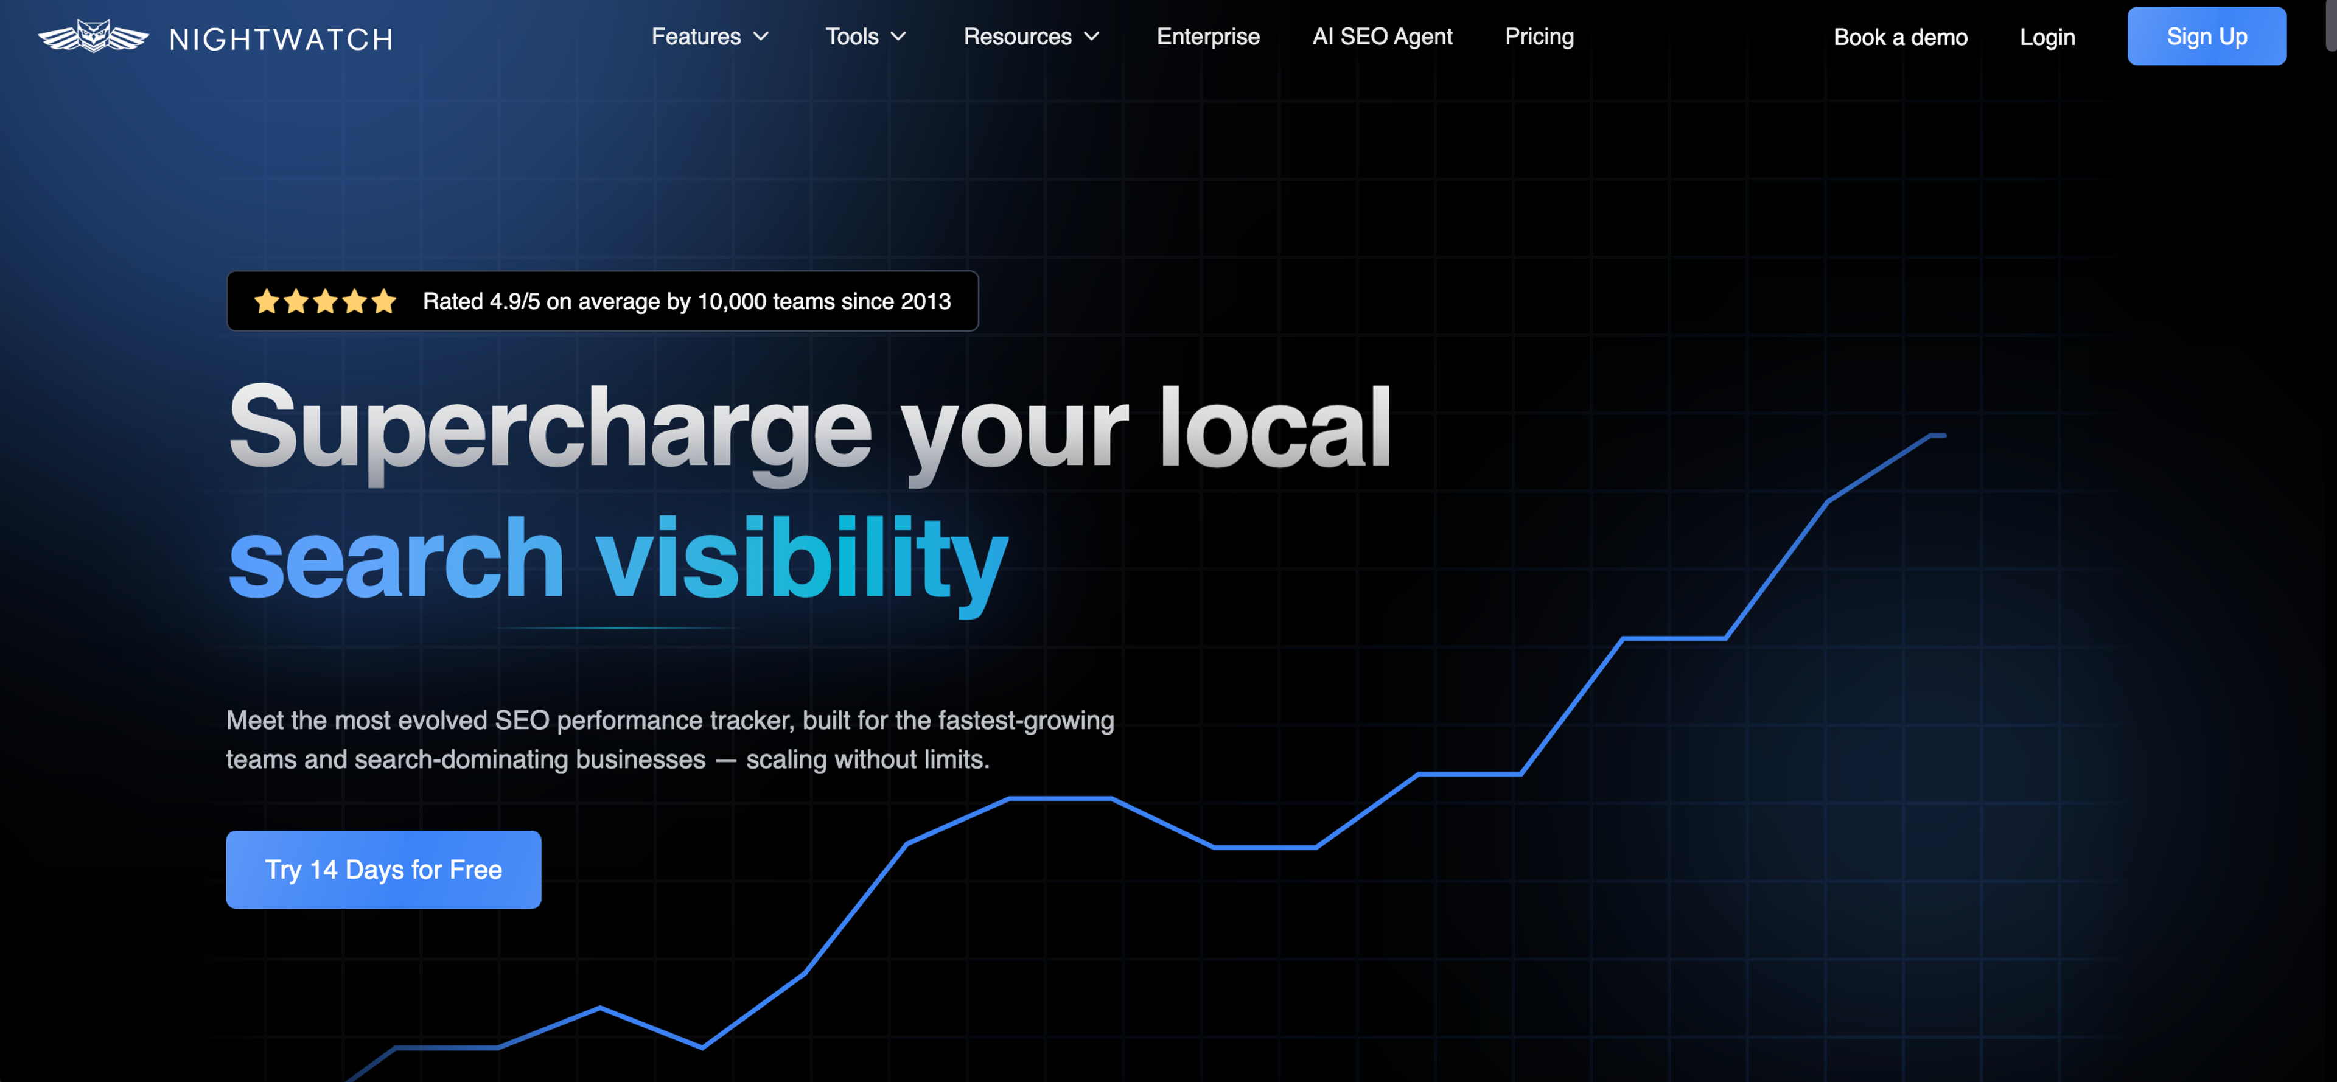View the Pricing page
Image resolution: width=2337 pixels, height=1082 pixels.
pyautogui.click(x=1539, y=37)
